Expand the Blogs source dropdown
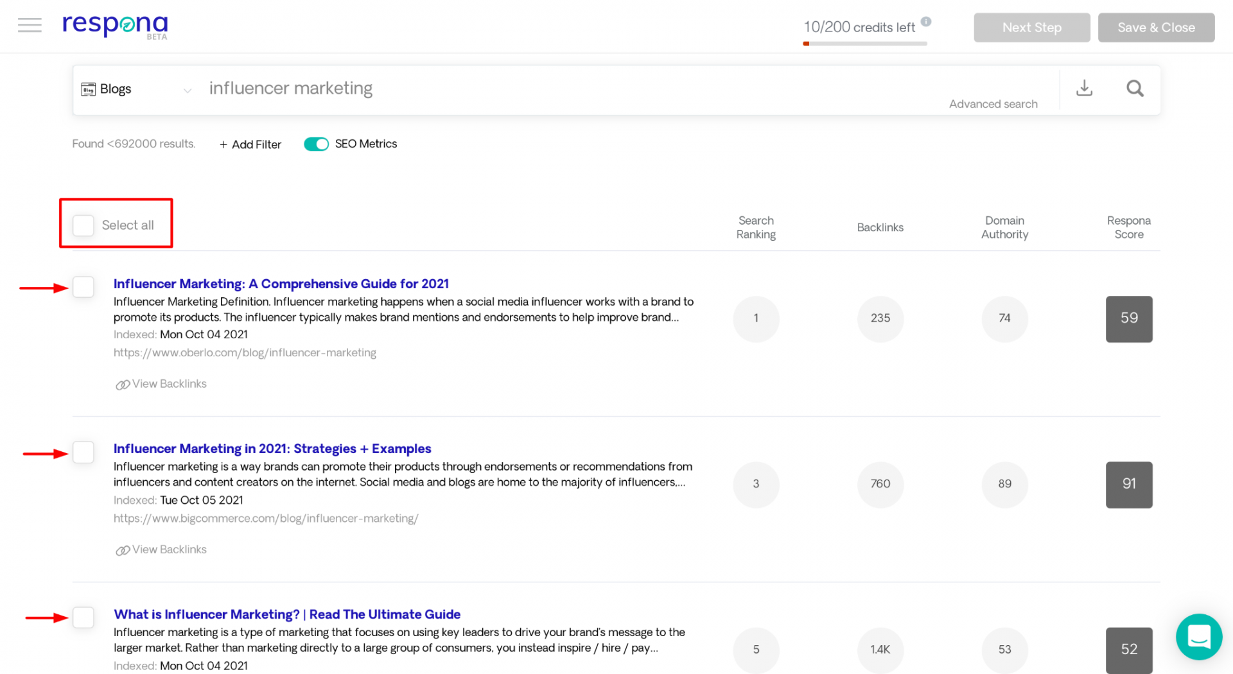This screenshot has width=1233, height=674. point(188,91)
